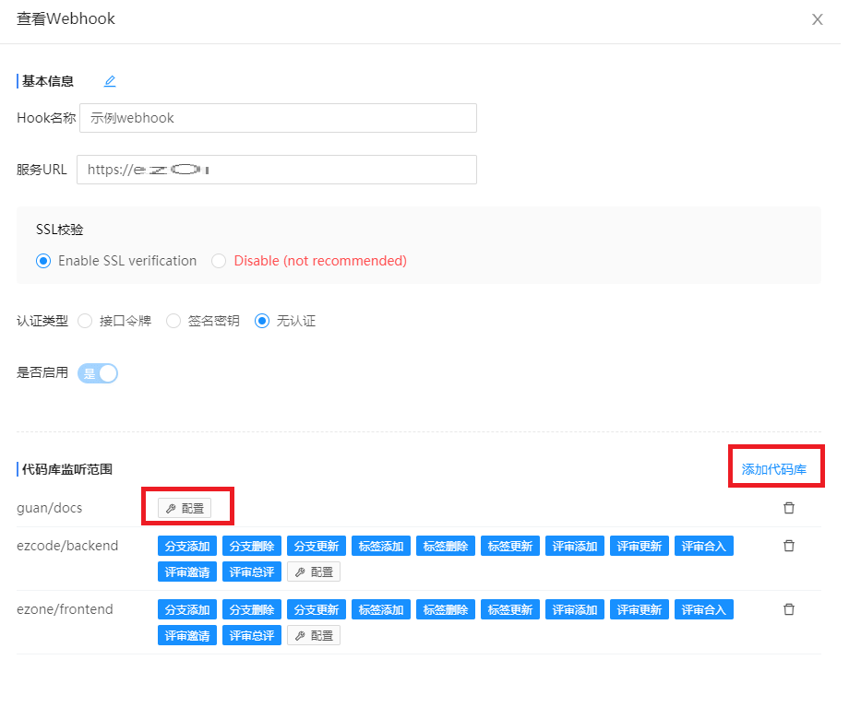Select the 无认证 authentication type
The width and height of the screenshot is (849, 719).
point(261,321)
